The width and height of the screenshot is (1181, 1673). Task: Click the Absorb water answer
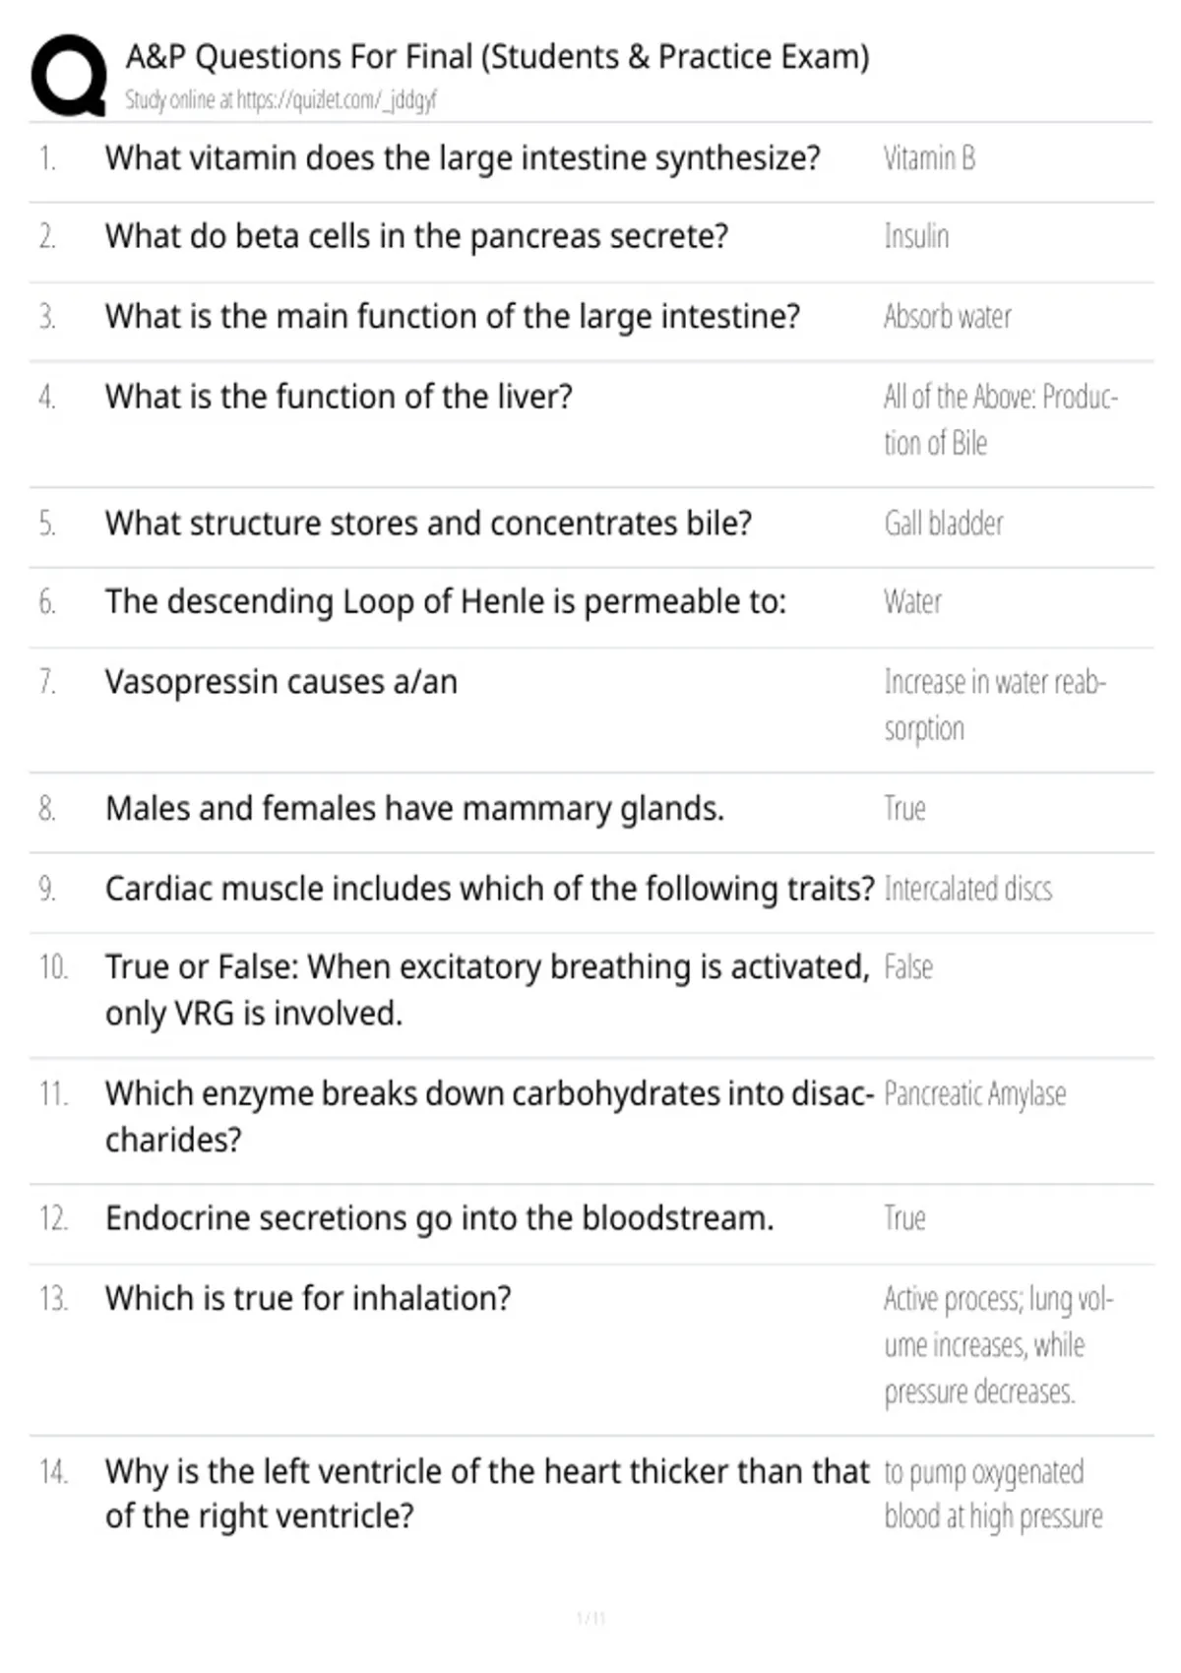pos(947,317)
